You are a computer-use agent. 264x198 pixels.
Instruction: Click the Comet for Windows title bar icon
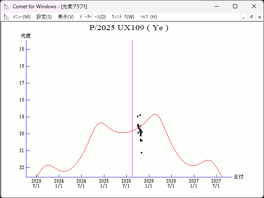point(6,6)
